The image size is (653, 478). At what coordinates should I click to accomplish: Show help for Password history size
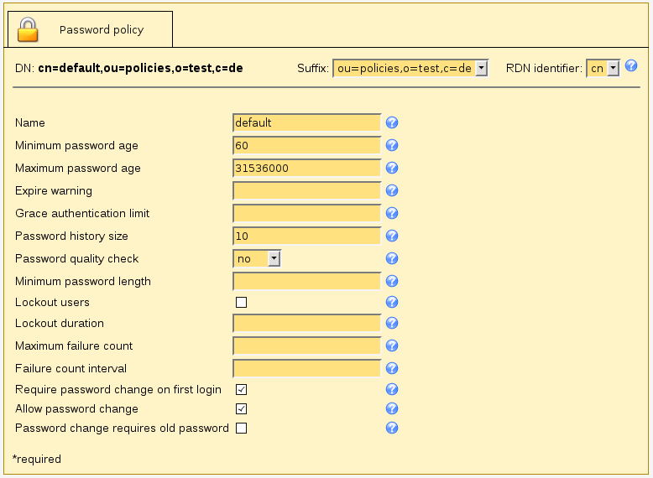tap(392, 236)
